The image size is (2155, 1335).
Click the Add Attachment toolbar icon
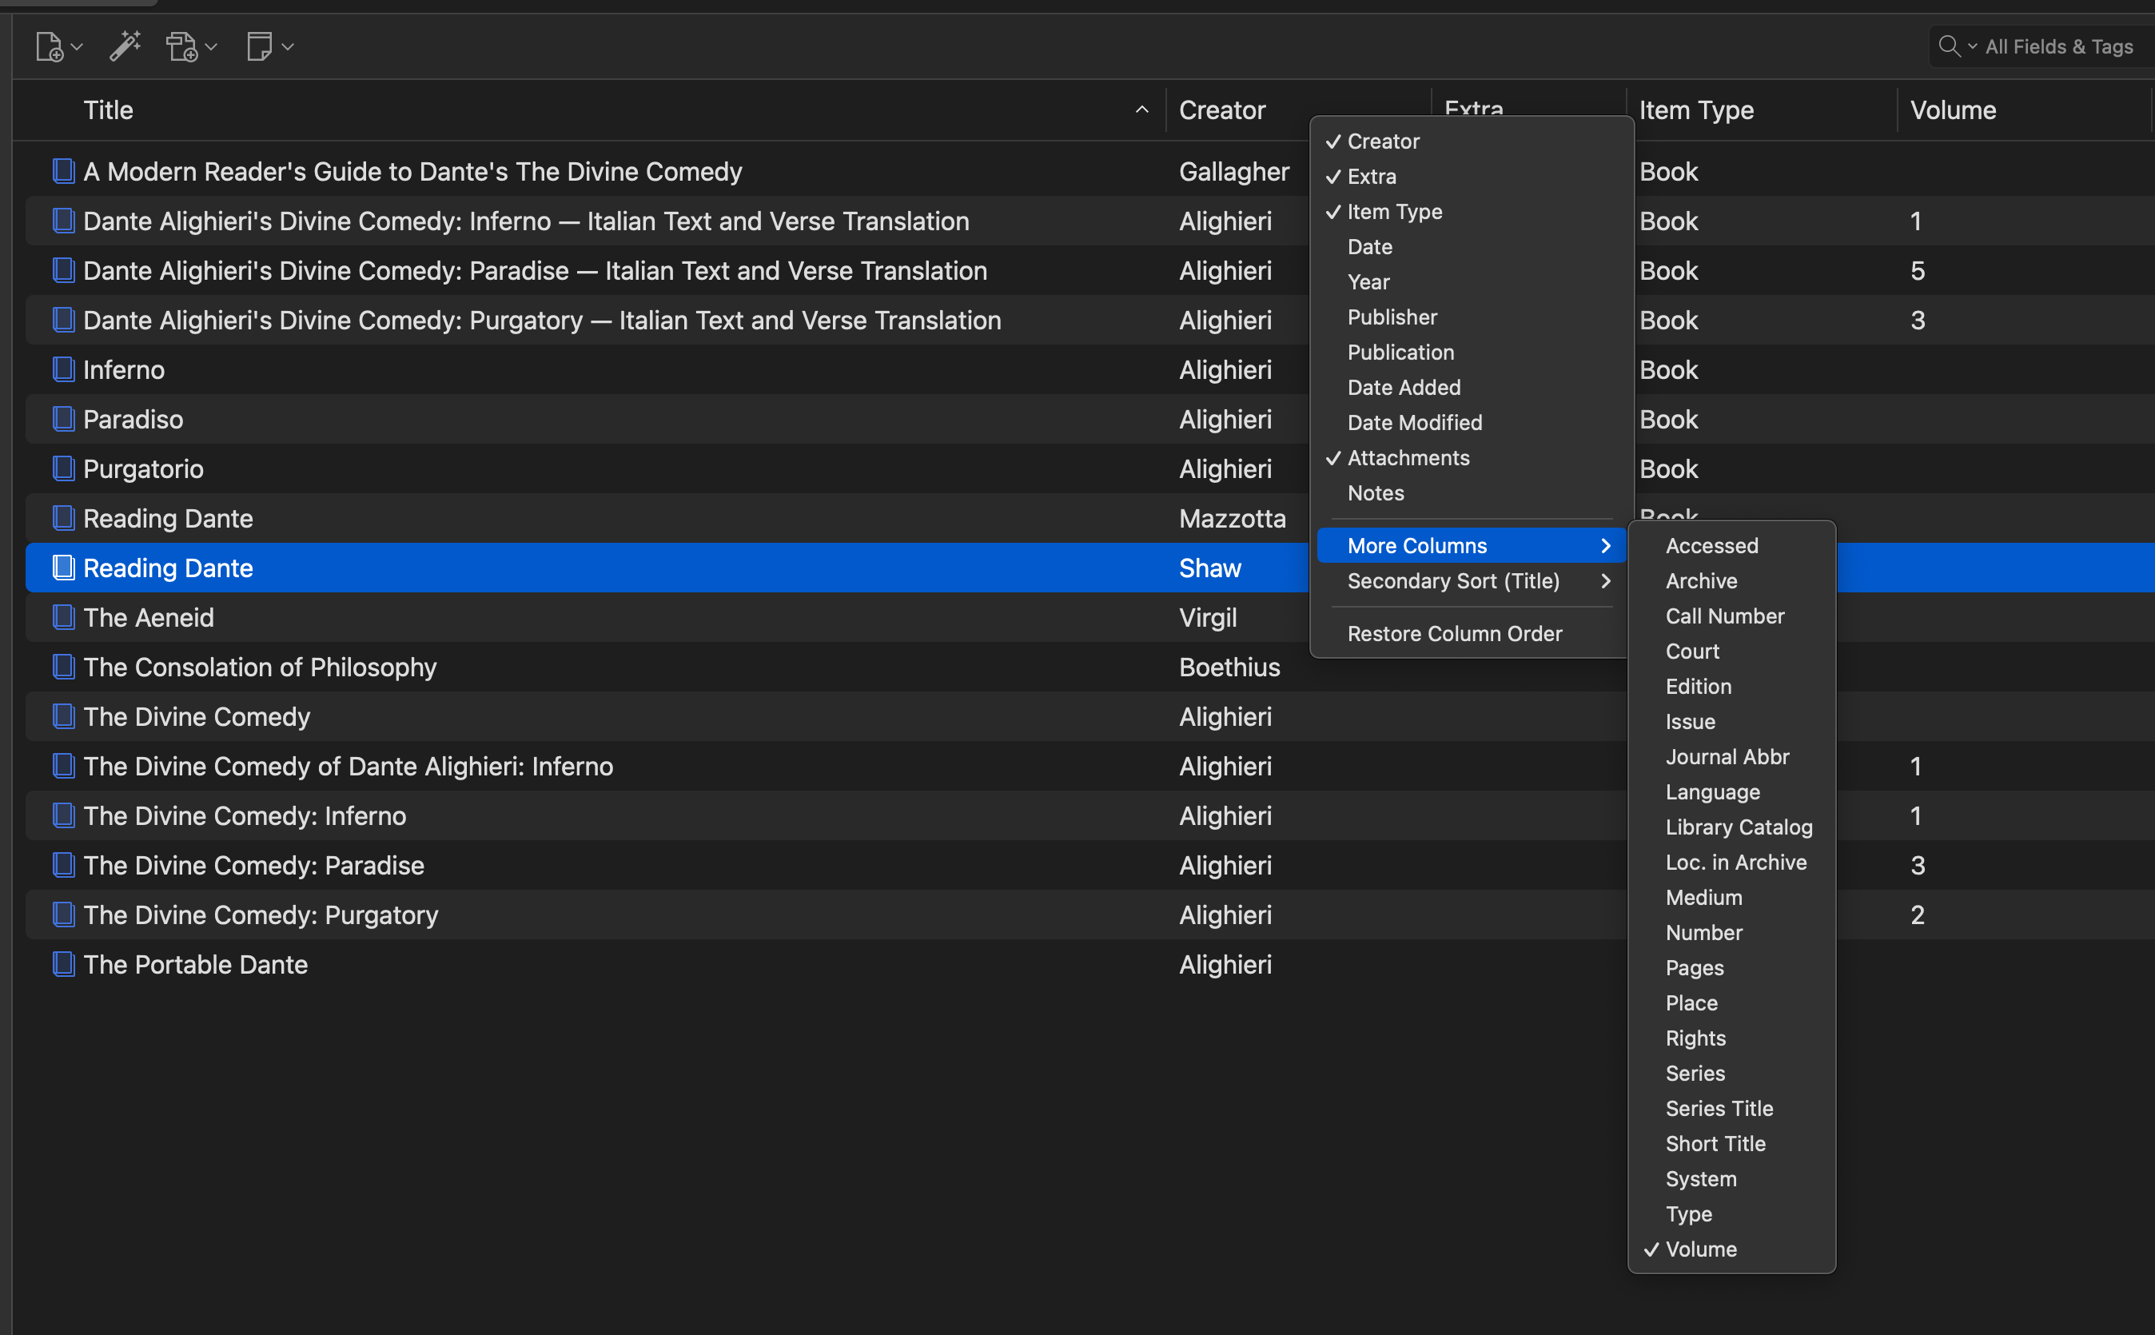[182, 46]
